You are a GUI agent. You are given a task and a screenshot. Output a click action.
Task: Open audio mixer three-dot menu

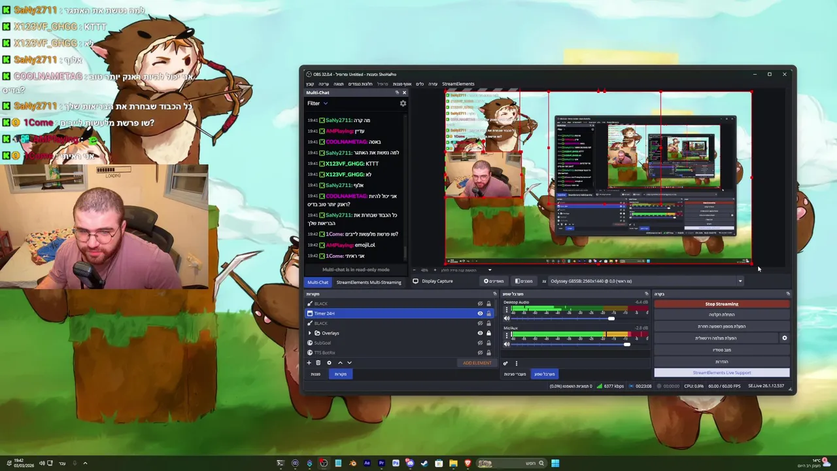click(516, 363)
